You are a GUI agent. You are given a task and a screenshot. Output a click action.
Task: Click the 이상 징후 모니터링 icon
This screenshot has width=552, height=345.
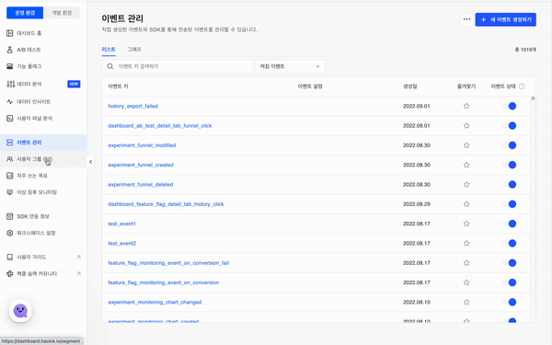tap(10, 192)
